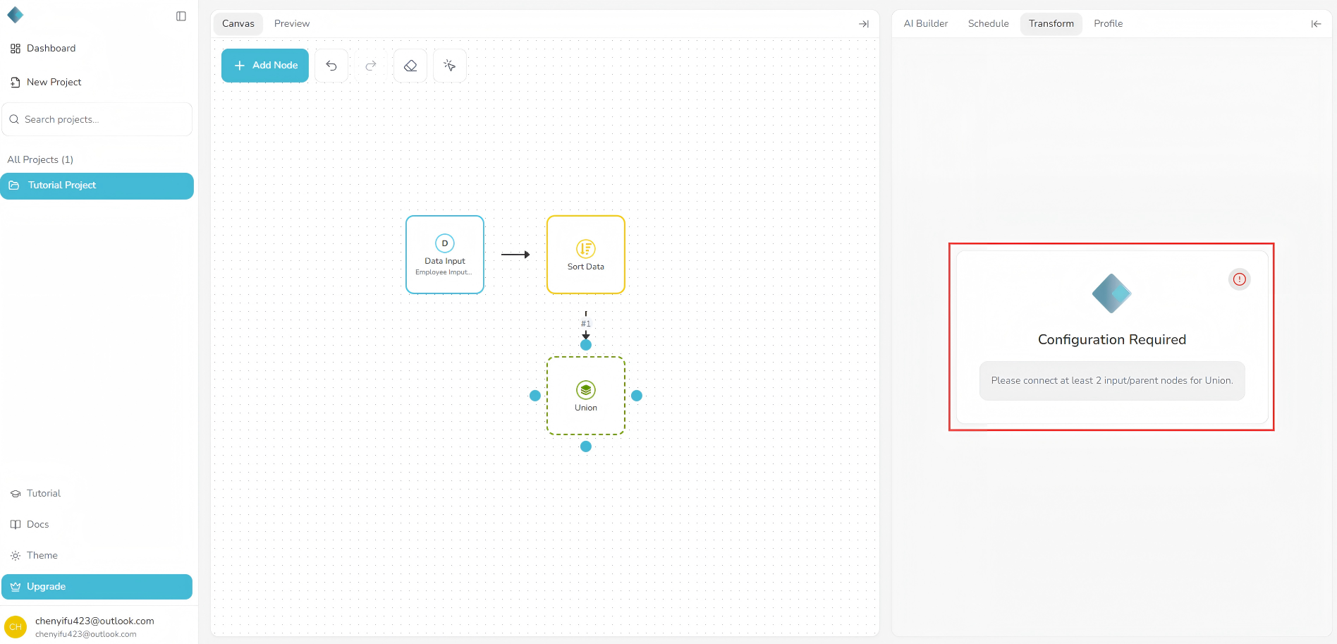
Task: Activate the magic pointer select tool
Action: click(x=450, y=66)
